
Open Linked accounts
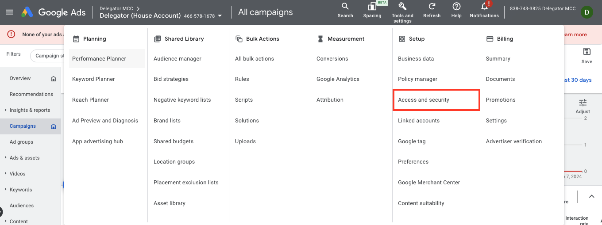(419, 121)
